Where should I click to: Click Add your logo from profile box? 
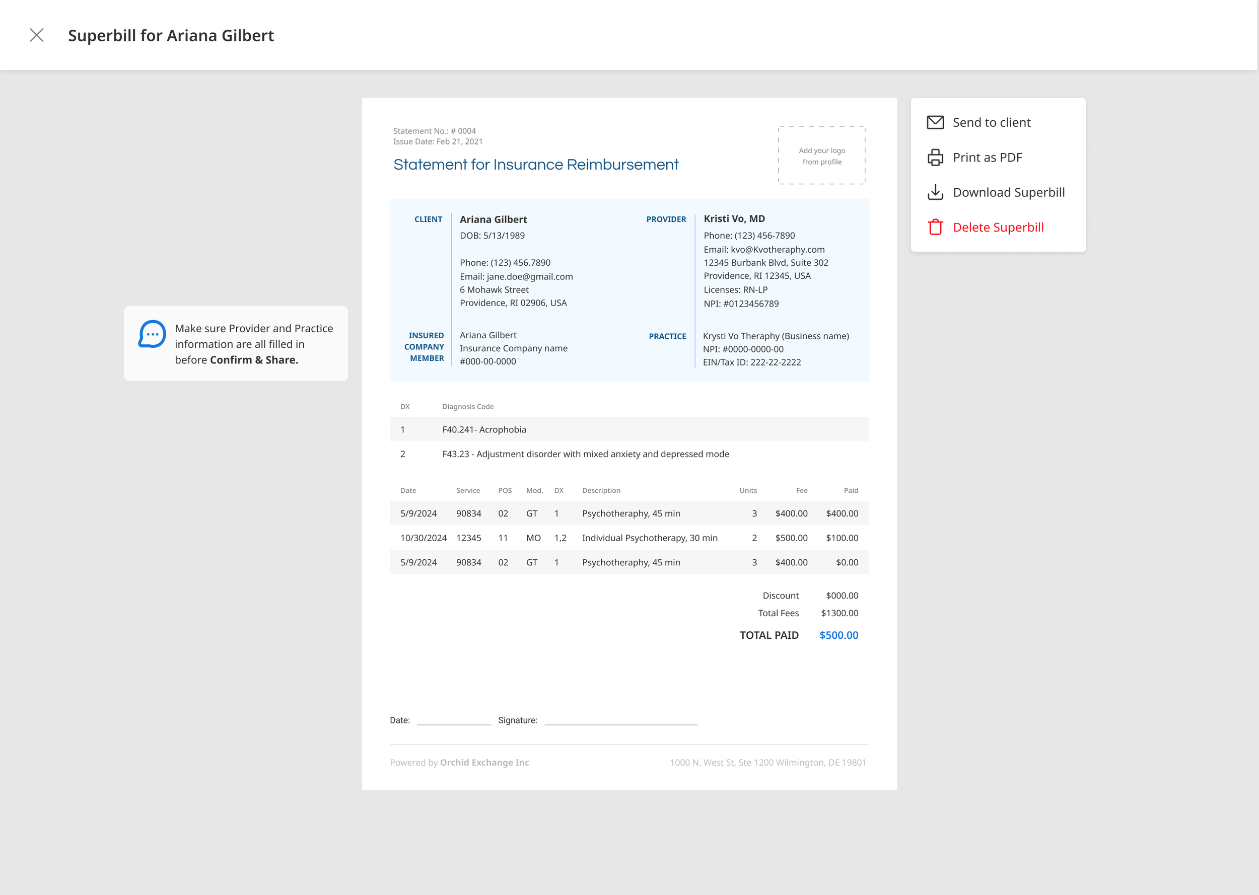click(821, 156)
